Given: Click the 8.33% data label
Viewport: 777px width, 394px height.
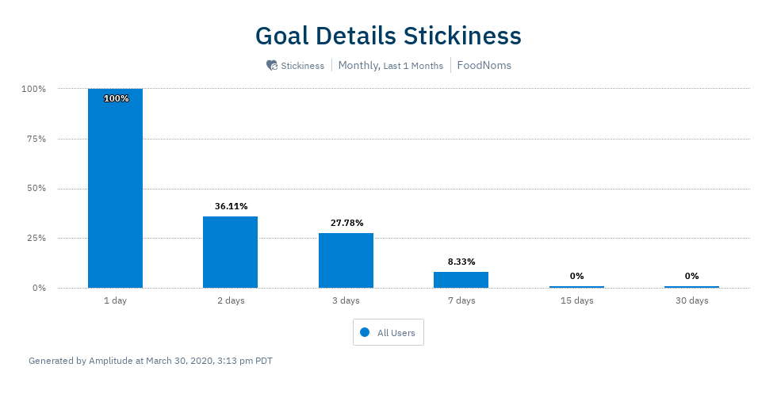Looking at the screenshot, I should (461, 262).
